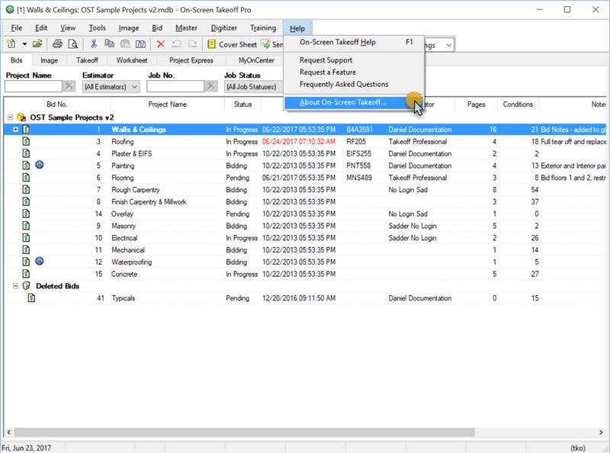Open the Edit menu

(41, 28)
